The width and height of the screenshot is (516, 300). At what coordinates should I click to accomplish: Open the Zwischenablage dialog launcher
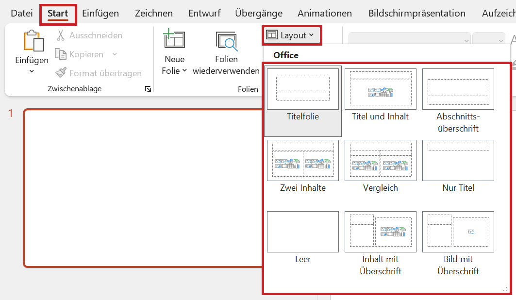(x=148, y=89)
